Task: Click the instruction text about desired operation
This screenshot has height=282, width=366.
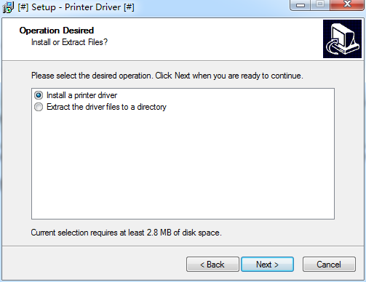Action: (167, 76)
